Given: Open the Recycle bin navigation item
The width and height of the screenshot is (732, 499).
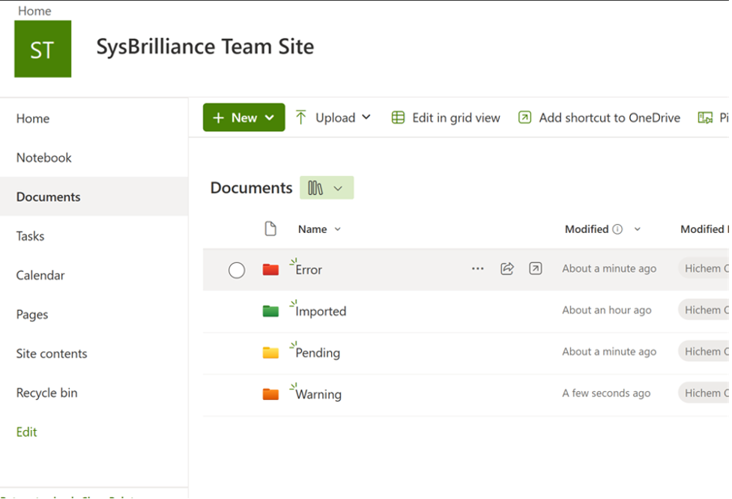Looking at the screenshot, I should (46, 393).
